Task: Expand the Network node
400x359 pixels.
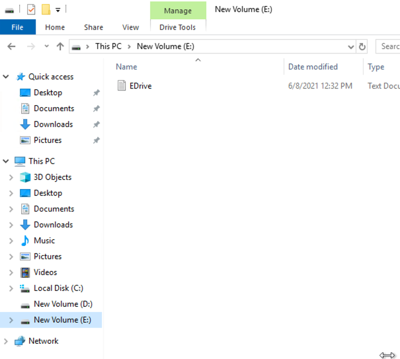Action: 6,341
